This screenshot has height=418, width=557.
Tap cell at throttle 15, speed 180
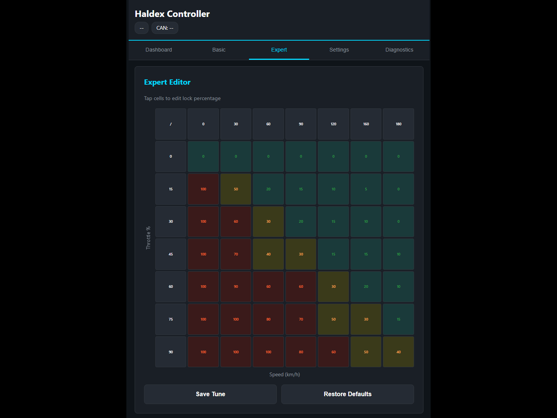pyautogui.click(x=398, y=189)
